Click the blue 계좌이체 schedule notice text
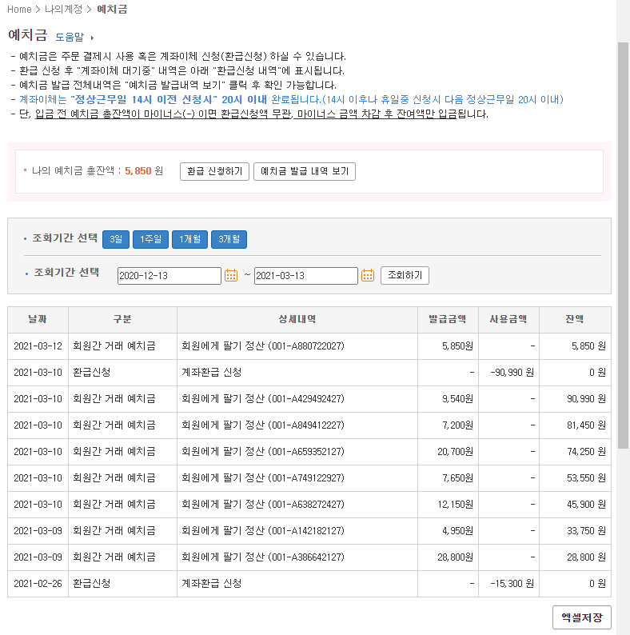This screenshot has width=630, height=635. coord(292,100)
